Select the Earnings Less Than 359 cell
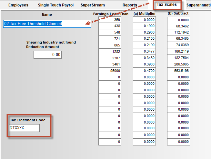The height and width of the screenshot is (159, 211). click(110, 20)
